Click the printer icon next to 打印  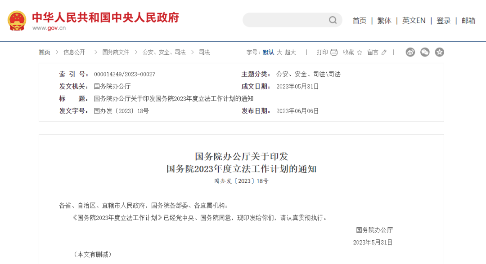pos(334,52)
